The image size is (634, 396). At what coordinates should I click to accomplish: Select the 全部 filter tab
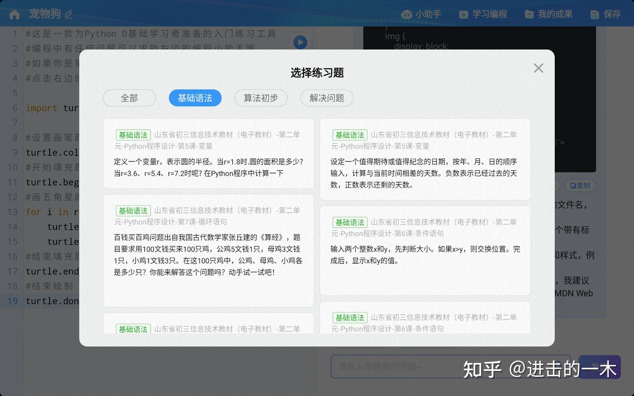[129, 98]
